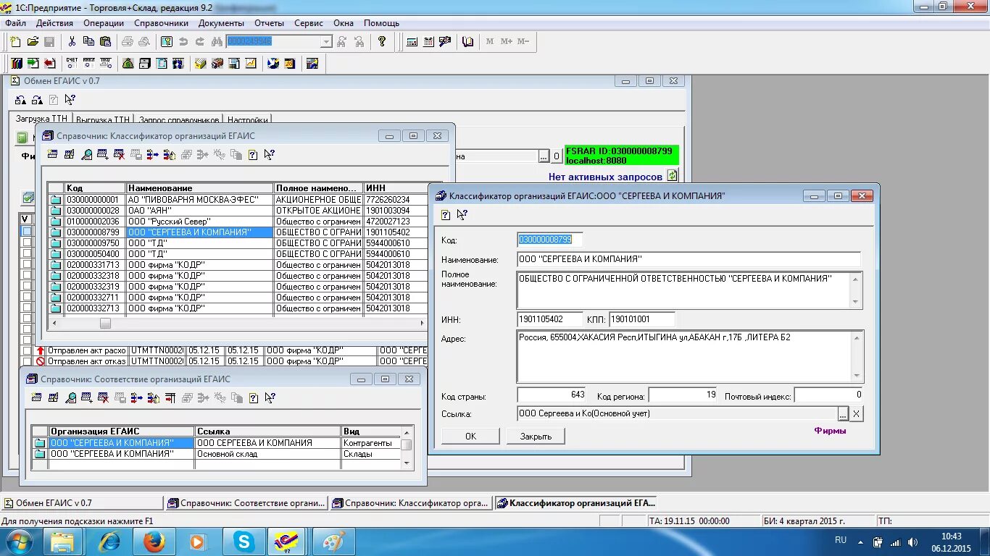Click down arrow of Адрес field scrollbar

click(857, 376)
